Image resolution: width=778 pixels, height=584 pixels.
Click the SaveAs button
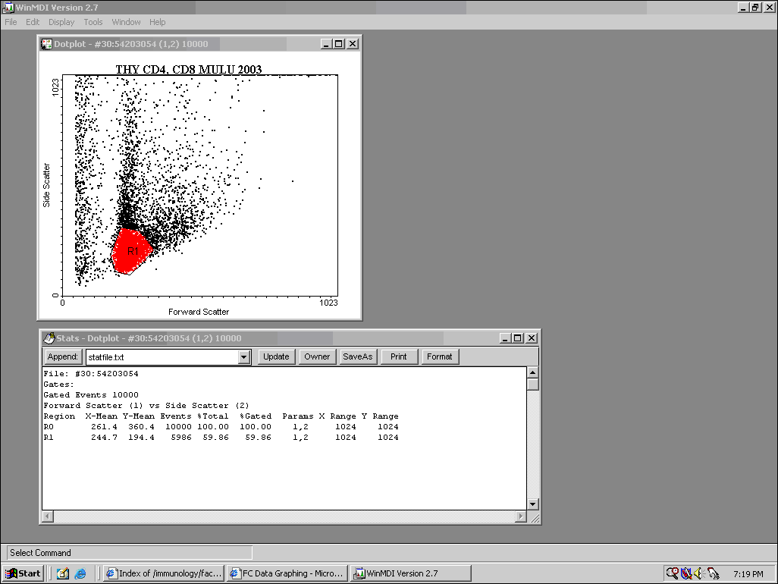[358, 356]
